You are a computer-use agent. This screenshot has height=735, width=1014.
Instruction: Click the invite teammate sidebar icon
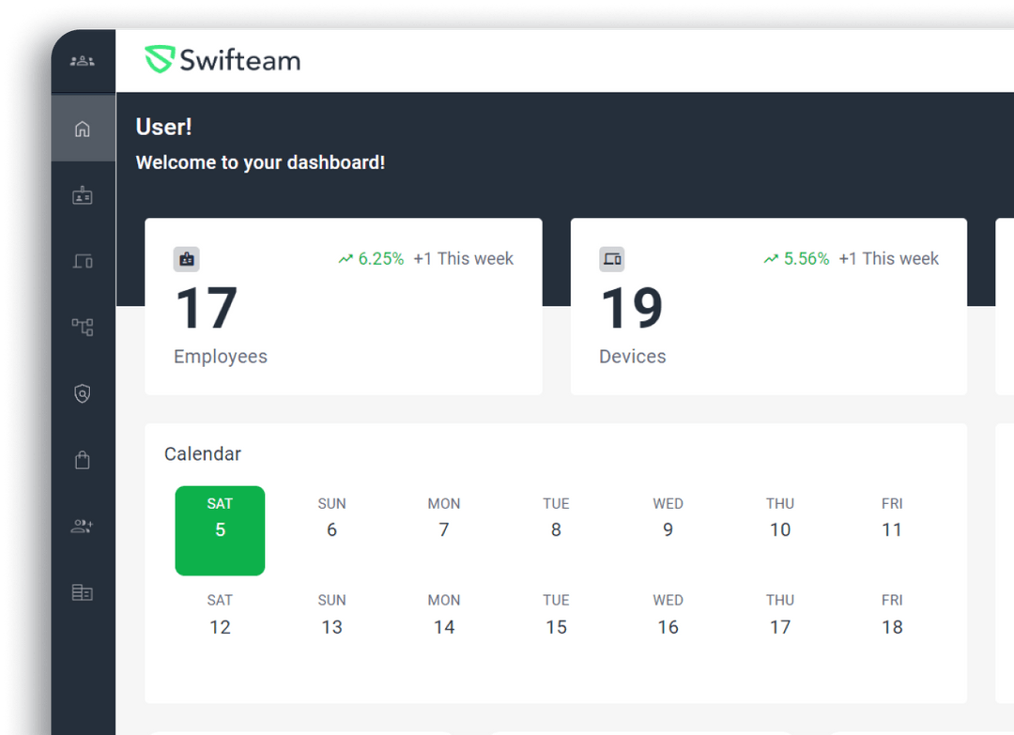tap(83, 526)
